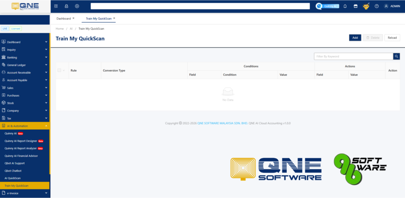
Task: Open Qbot Chatbot menu item
Action: 13,171
